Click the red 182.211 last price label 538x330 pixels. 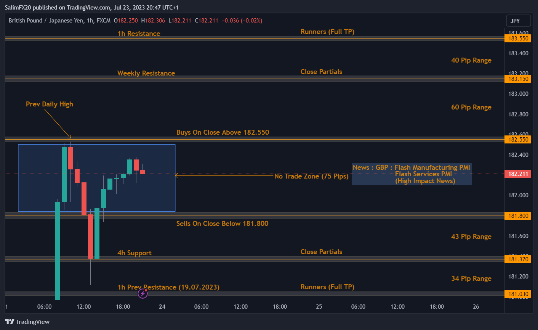(517, 174)
